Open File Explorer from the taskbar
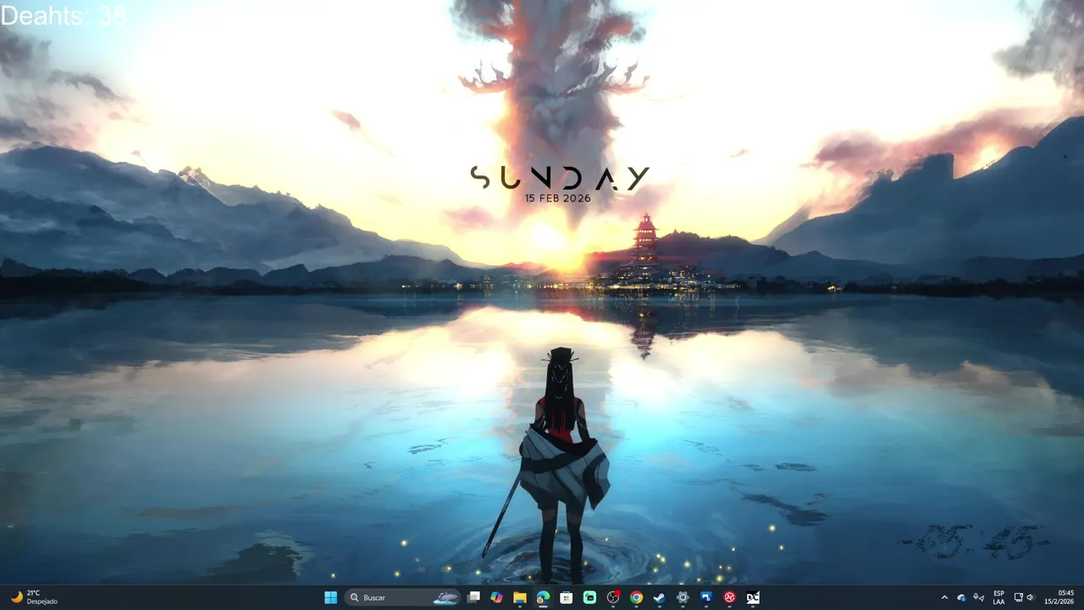 (520, 597)
